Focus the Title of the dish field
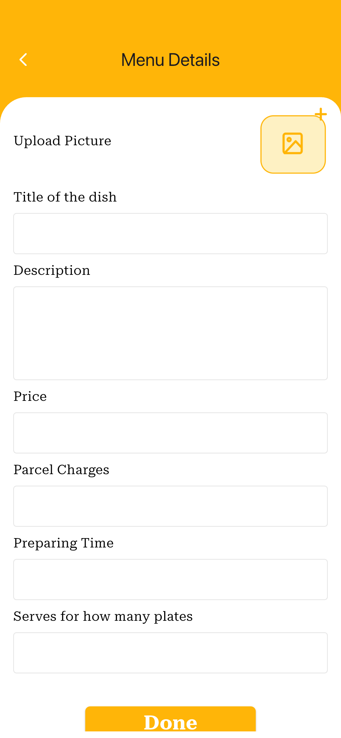Screen dimensions: 341x738 tap(170, 233)
